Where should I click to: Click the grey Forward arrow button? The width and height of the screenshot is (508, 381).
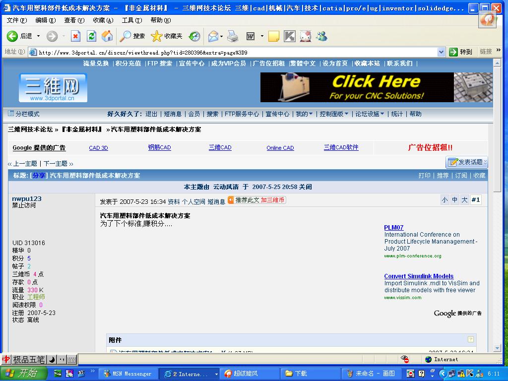[x=52, y=36]
